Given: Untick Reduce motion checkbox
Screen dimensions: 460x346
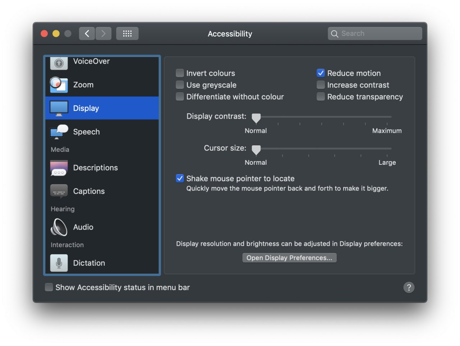Looking at the screenshot, I should [x=321, y=73].
